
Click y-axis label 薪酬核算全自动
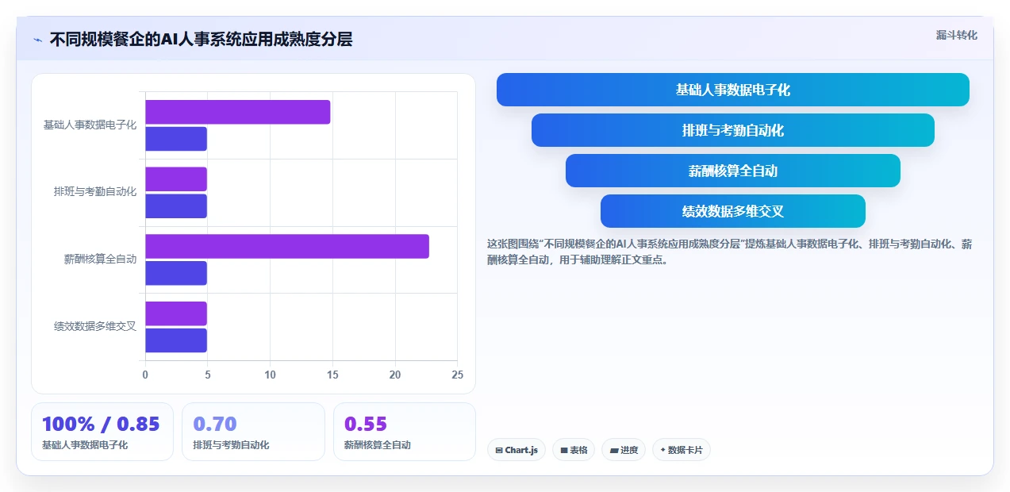(x=100, y=259)
